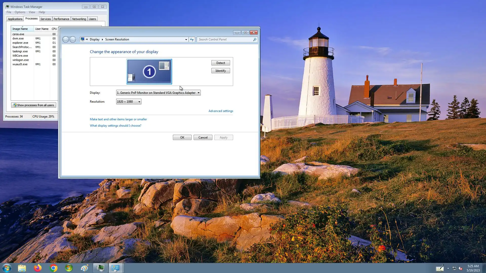Launch Firefox from the taskbar
Screen dimensions: 486x273
[38, 268]
